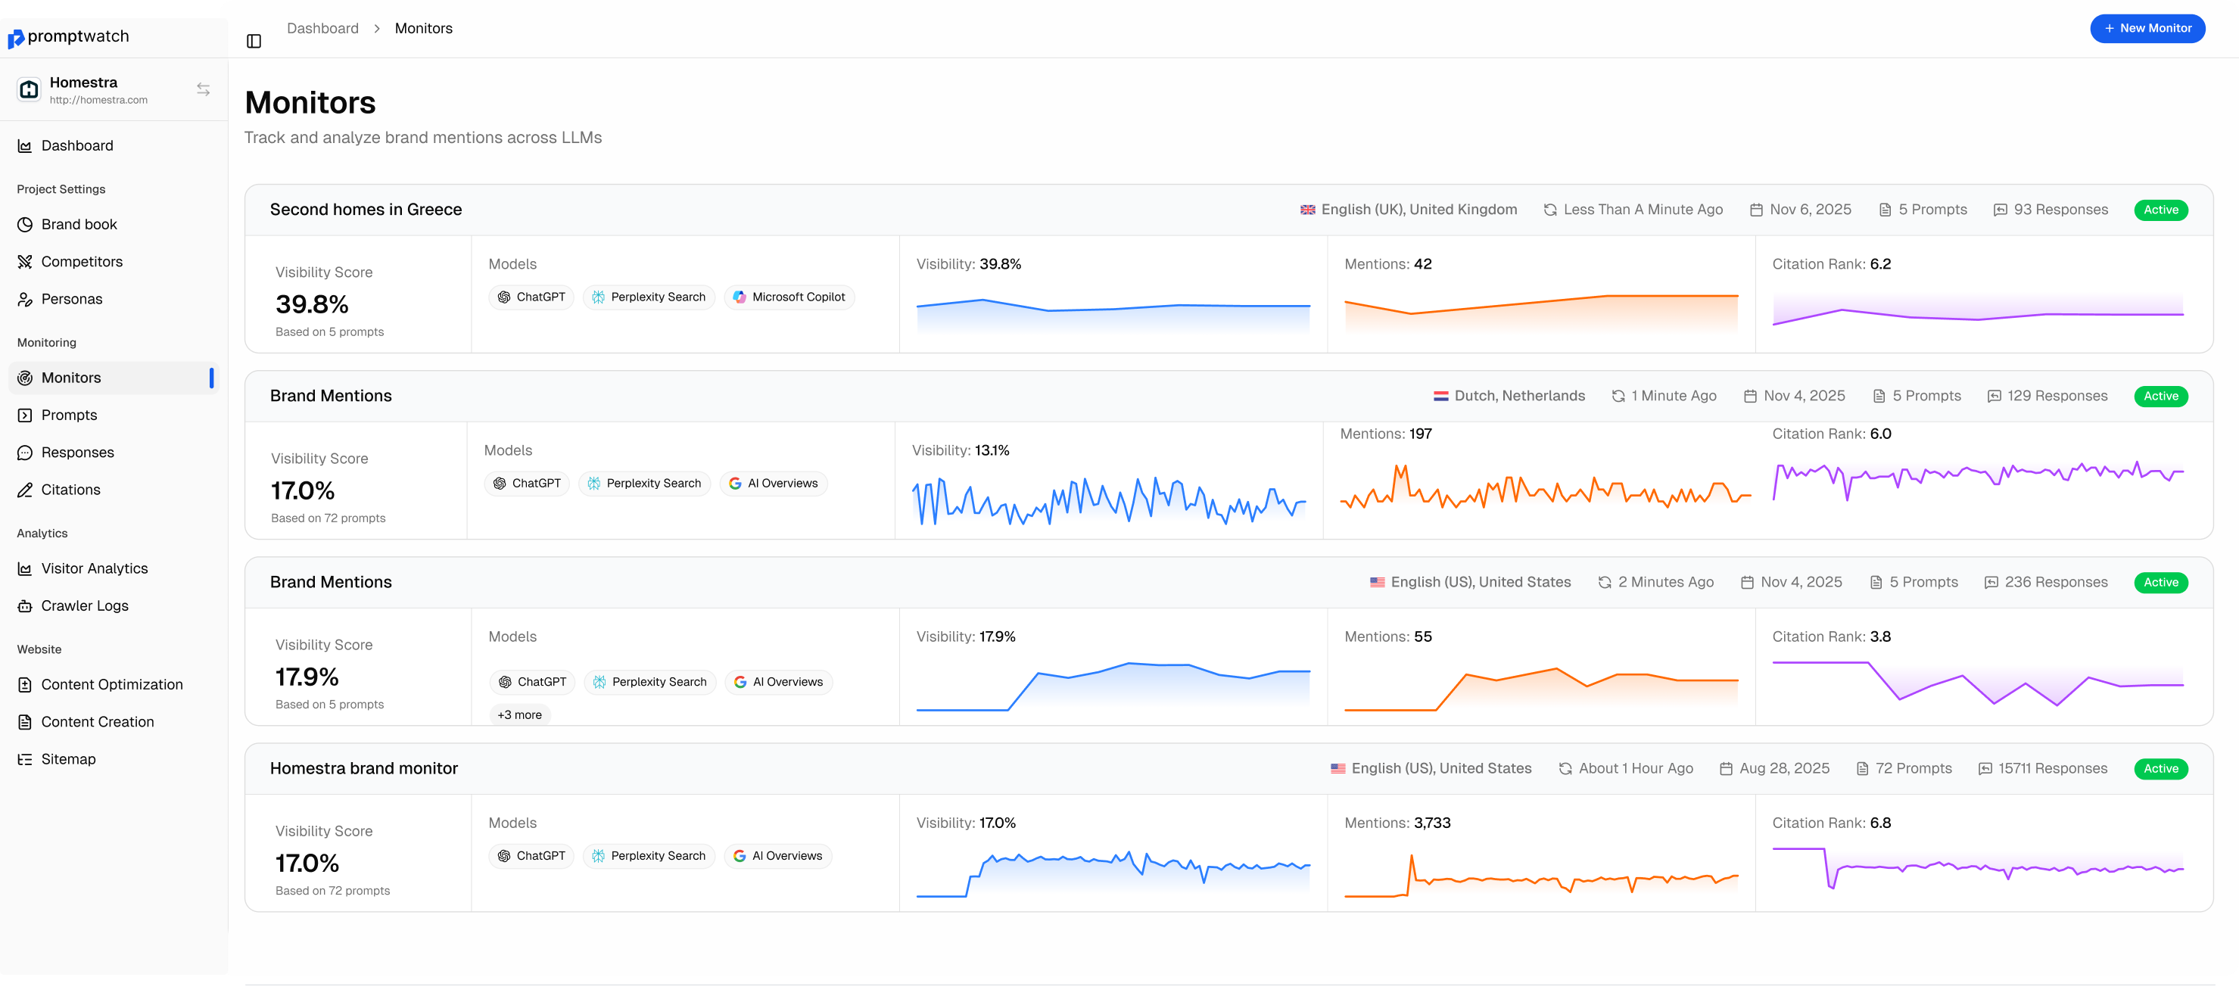Click the Citations pencil icon

[x=25, y=490]
